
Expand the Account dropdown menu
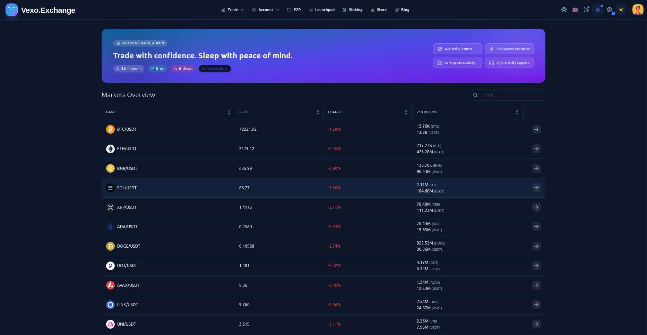[265, 10]
